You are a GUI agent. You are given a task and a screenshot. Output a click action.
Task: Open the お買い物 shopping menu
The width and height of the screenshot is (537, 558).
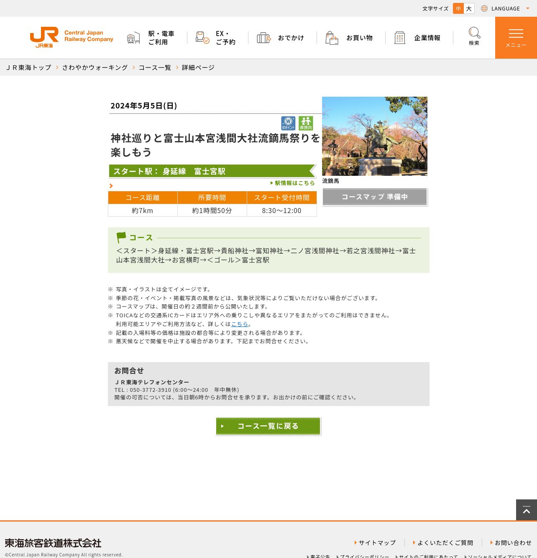pos(349,38)
